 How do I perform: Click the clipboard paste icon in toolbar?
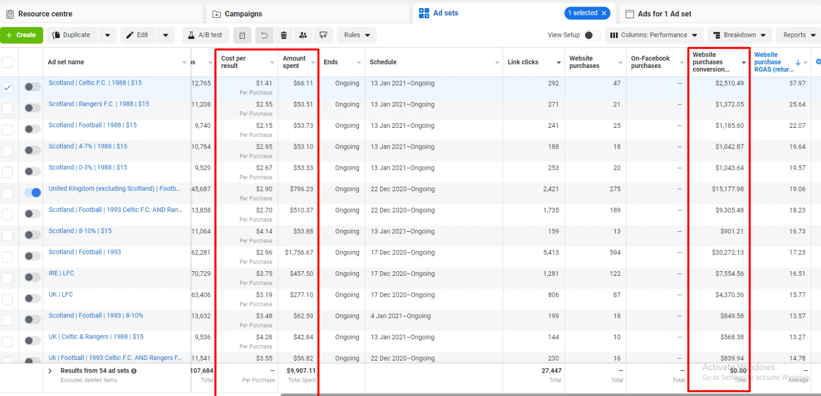pos(243,35)
